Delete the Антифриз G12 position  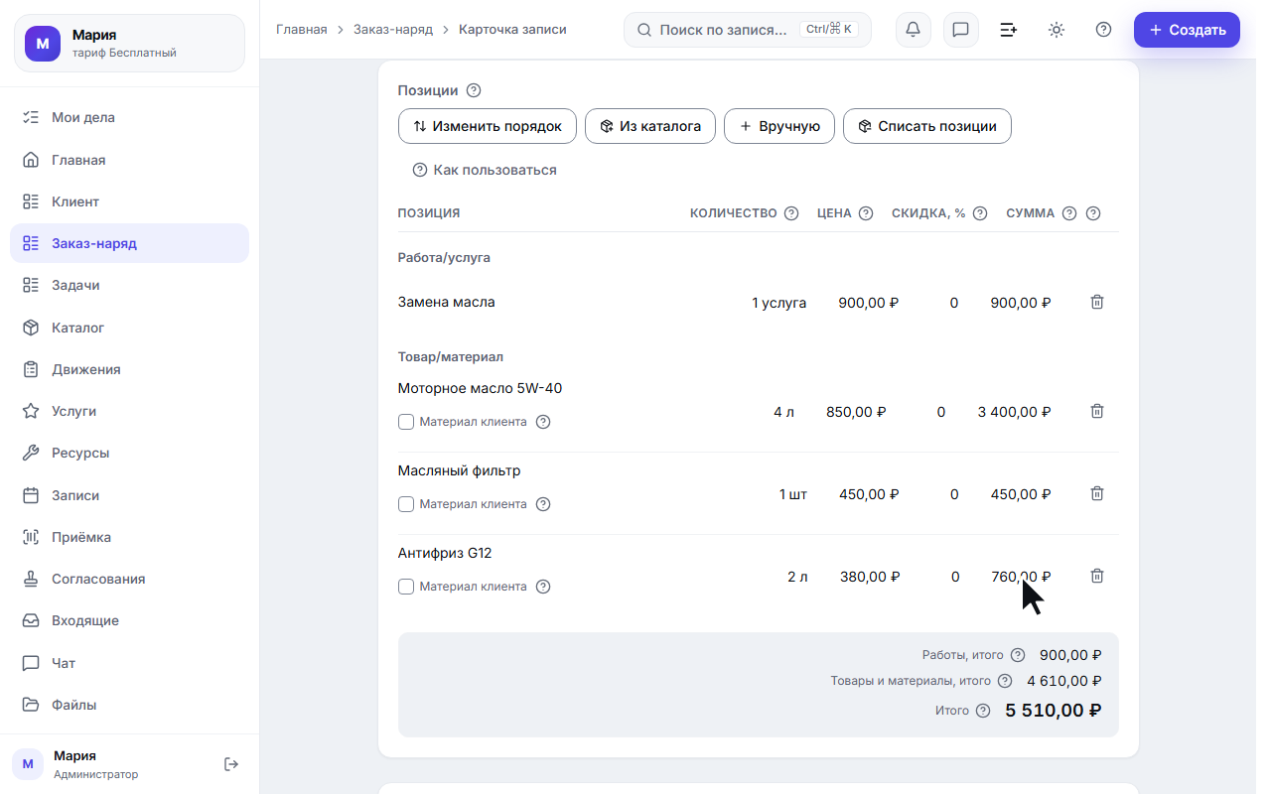pos(1097,576)
